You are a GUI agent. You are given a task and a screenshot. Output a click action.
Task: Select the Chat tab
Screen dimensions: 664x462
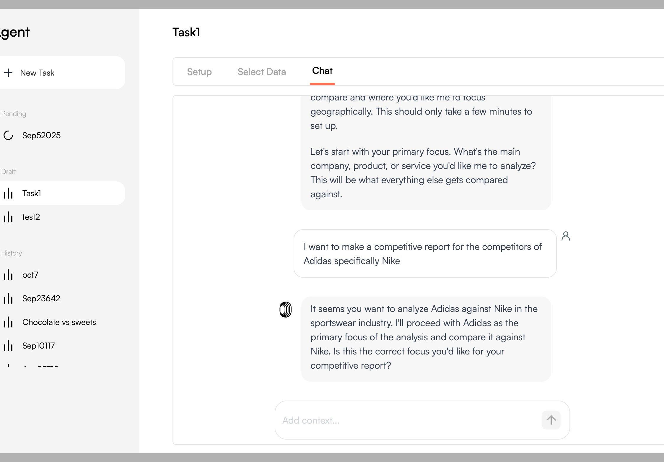322,71
